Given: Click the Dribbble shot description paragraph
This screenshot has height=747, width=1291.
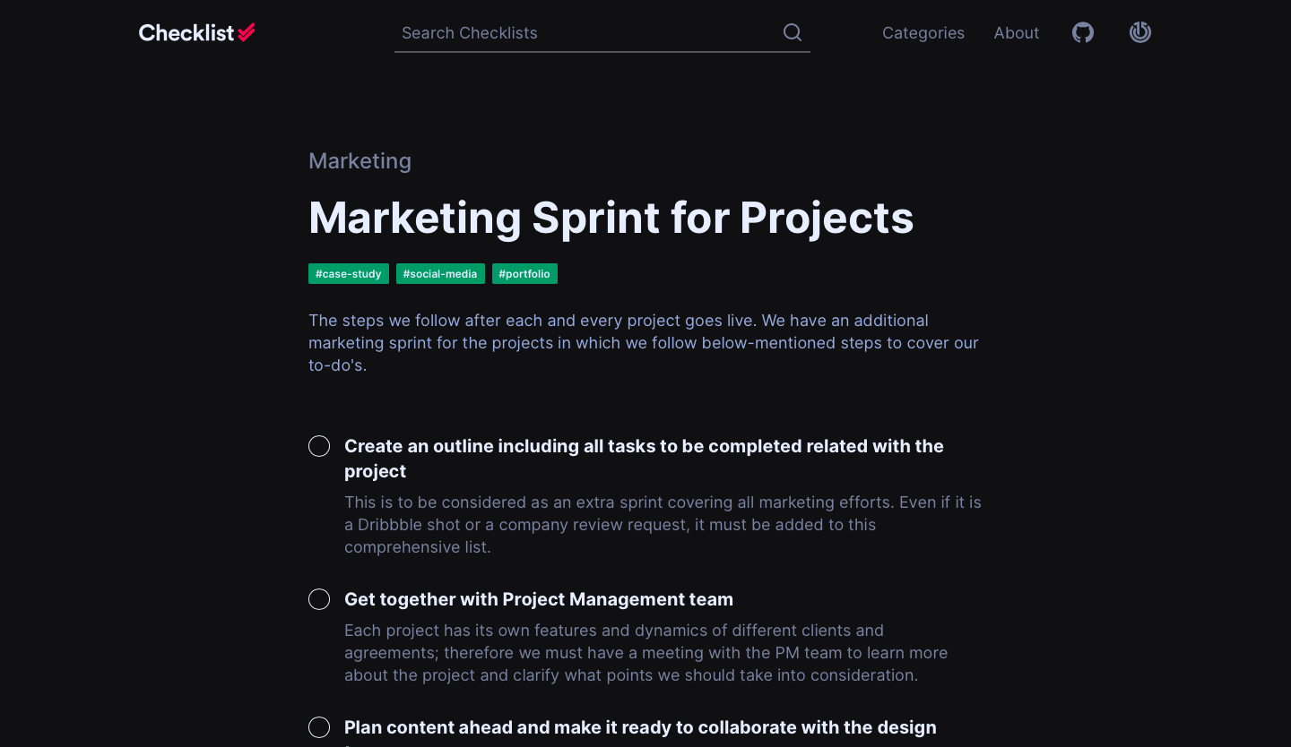Looking at the screenshot, I should 663,525.
